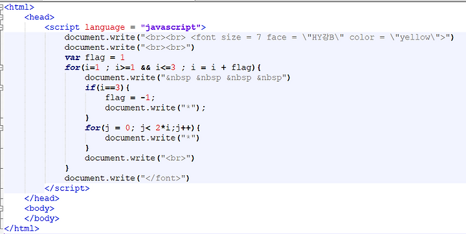The image size is (466, 234).
Task: Click document.write("*") inside the j loop
Action: pos(152,138)
